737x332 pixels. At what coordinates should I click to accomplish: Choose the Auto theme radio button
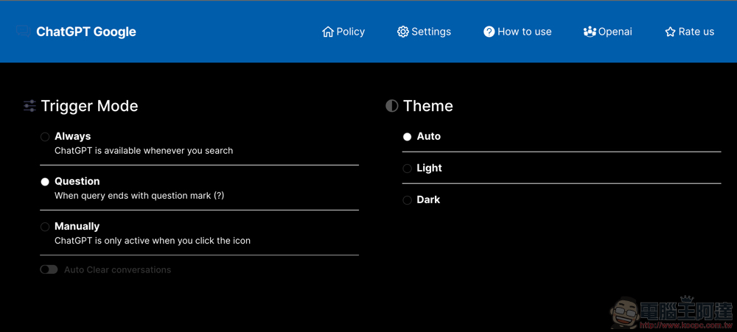[407, 137]
